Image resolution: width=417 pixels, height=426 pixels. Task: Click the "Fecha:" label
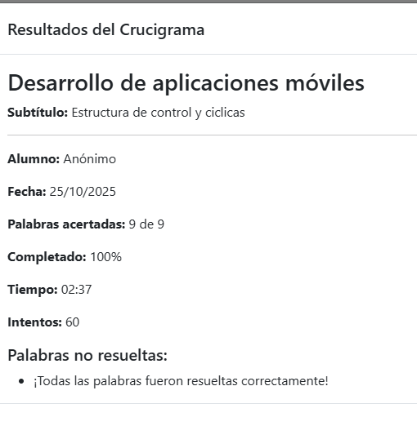pyautogui.click(x=27, y=192)
